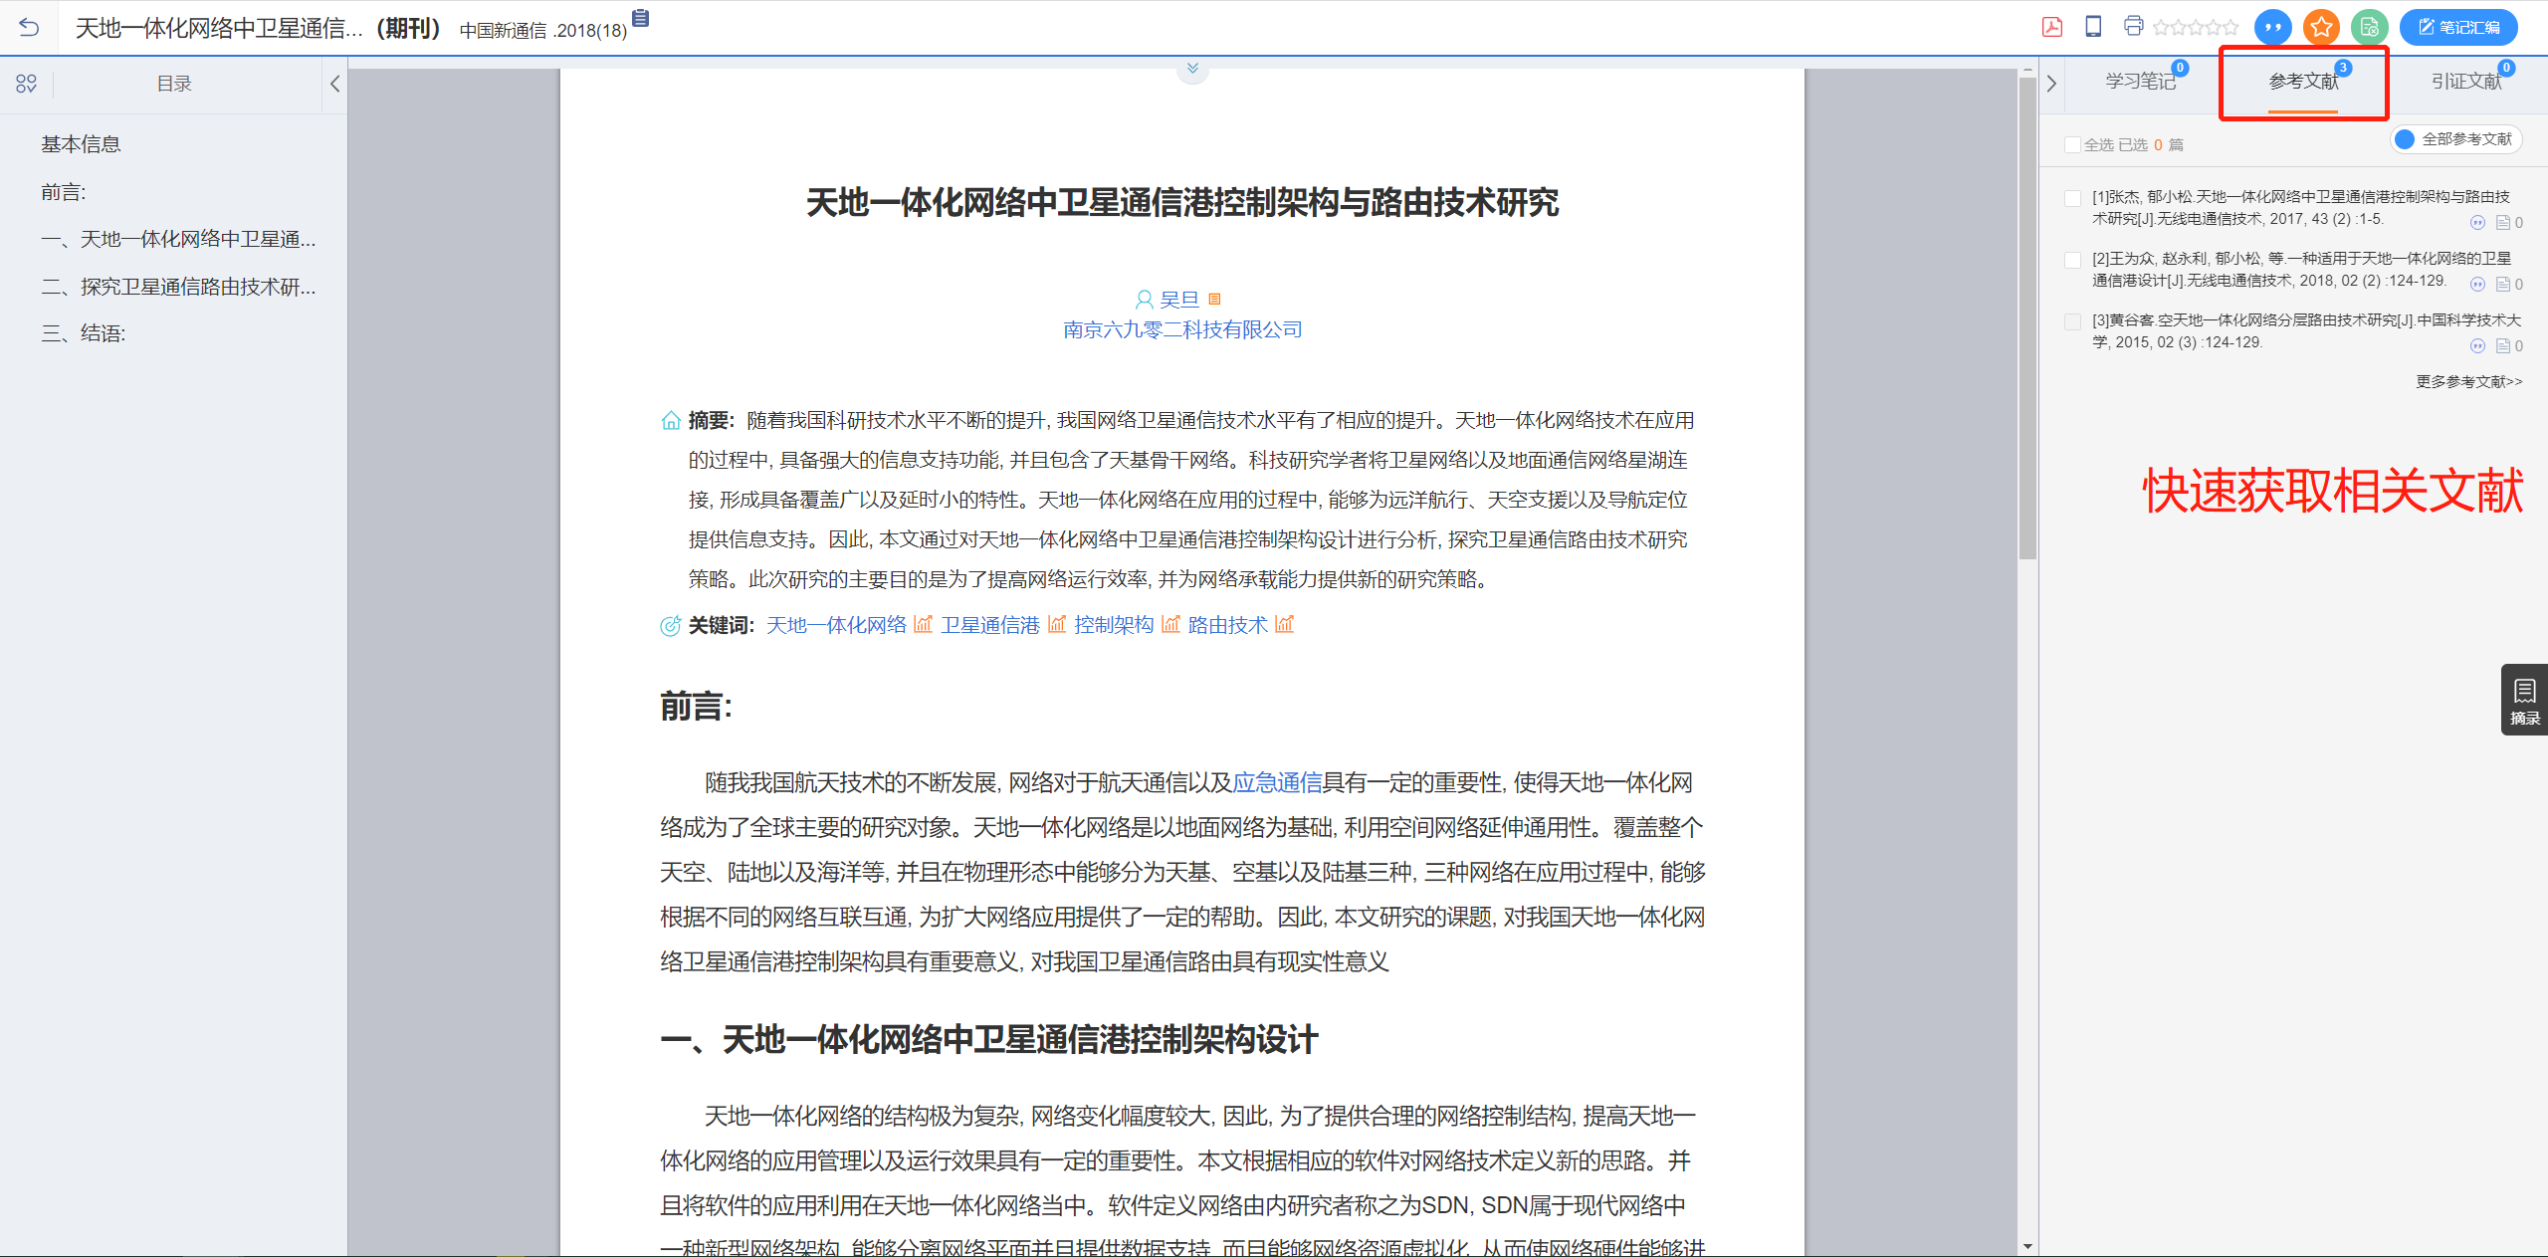Image resolution: width=2548 pixels, height=1257 pixels.
Task: Check the checkbox for reference [3] by 黄谷客
Action: point(2072,321)
